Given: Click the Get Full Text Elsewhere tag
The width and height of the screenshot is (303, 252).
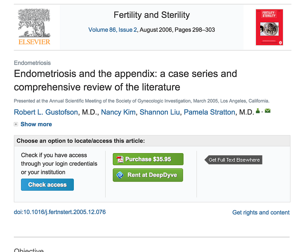Looking at the screenshot, I should tap(234, 160).
